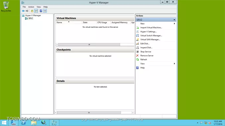Click the speaker tray icon
Image resolution: width=225 pixels, height=126 pixels.
pos(209,123)
